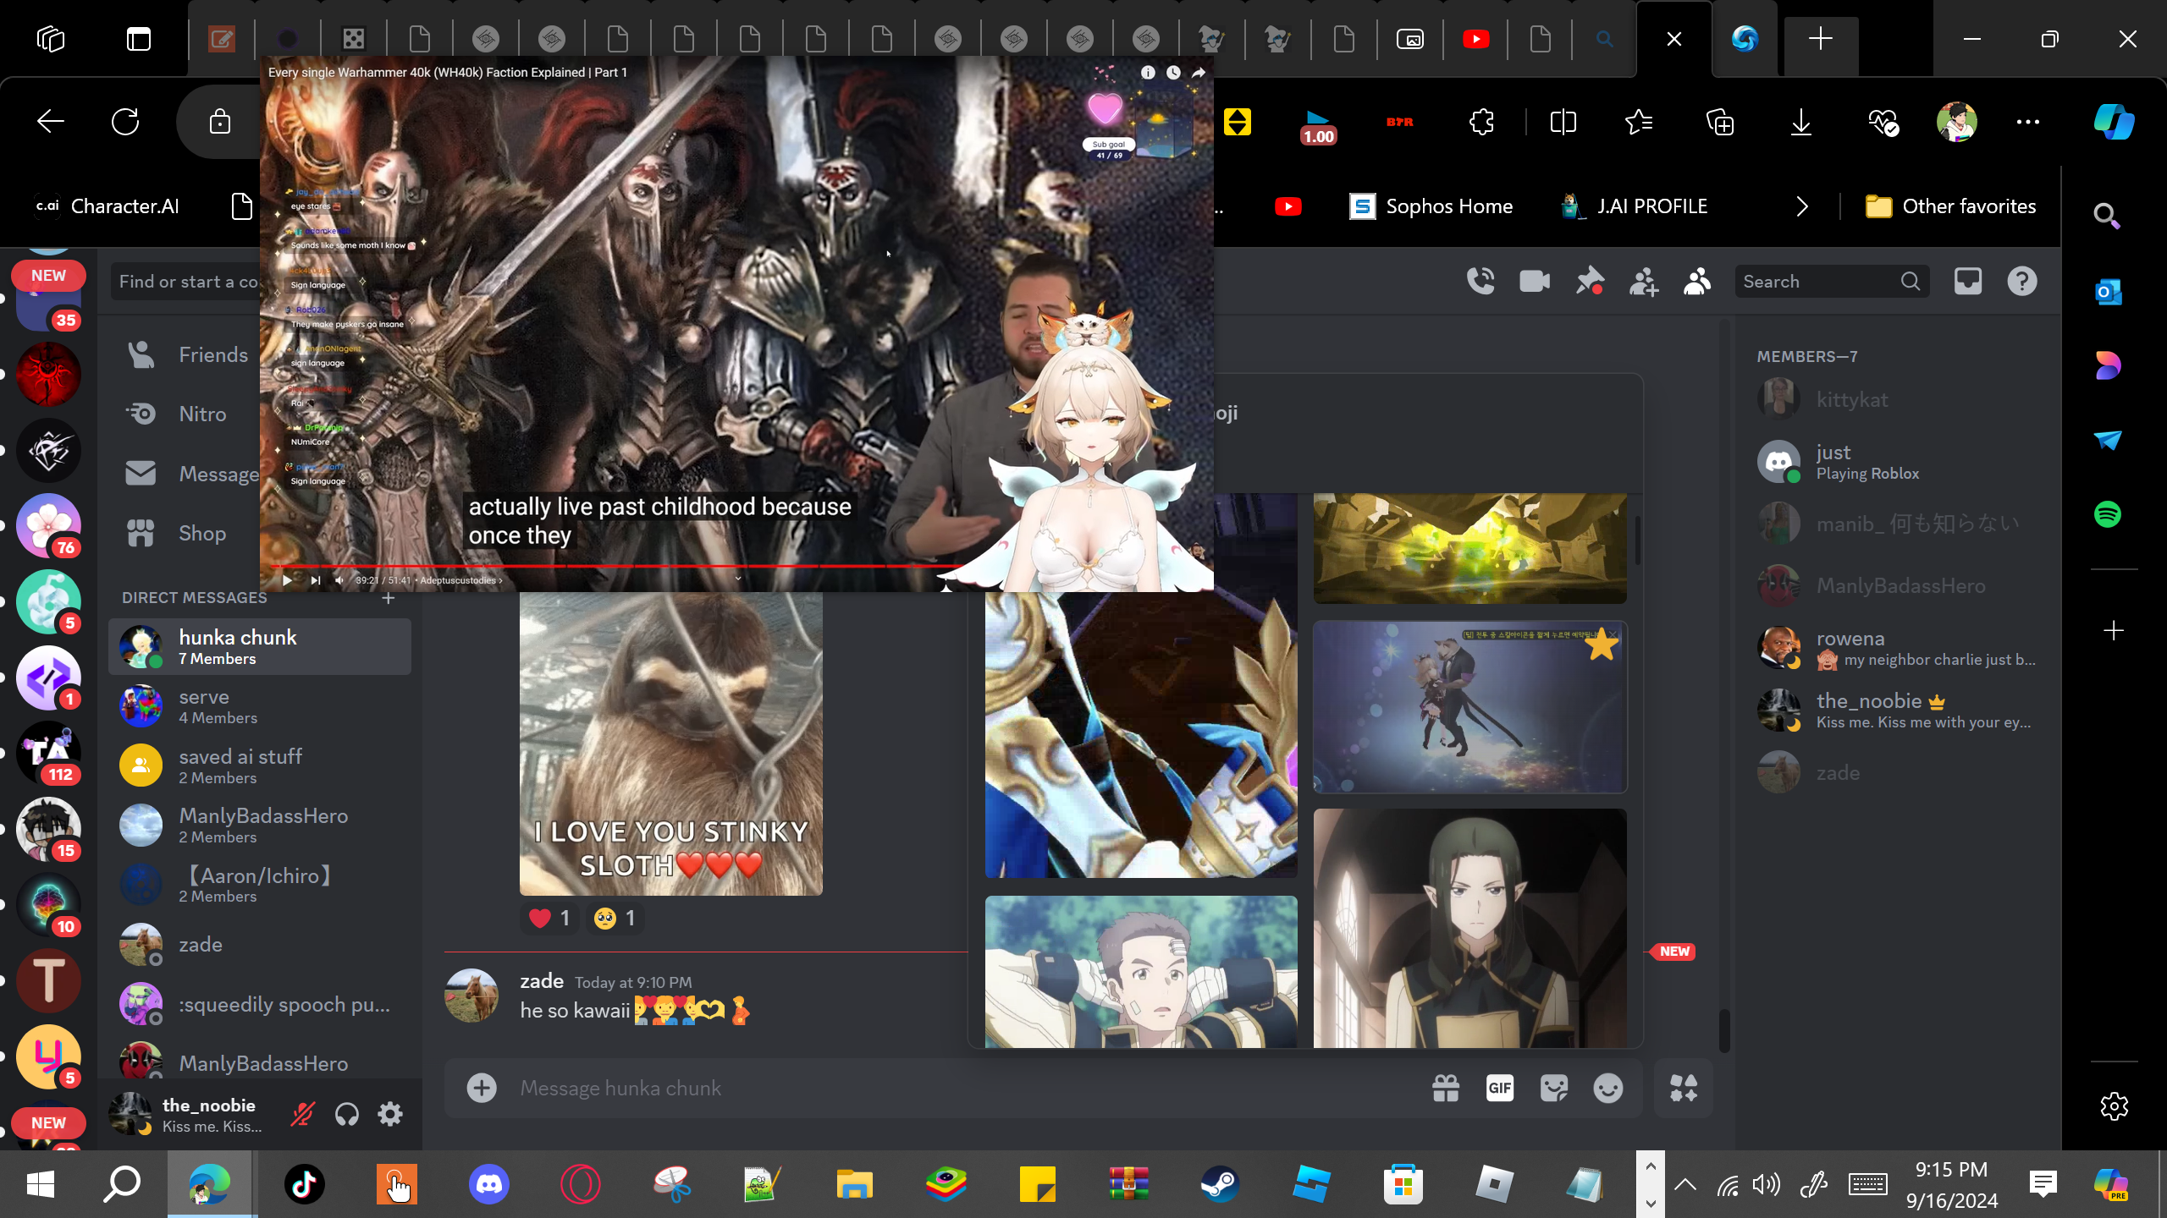Open the gift Nitro button

click(1446, 1089)
